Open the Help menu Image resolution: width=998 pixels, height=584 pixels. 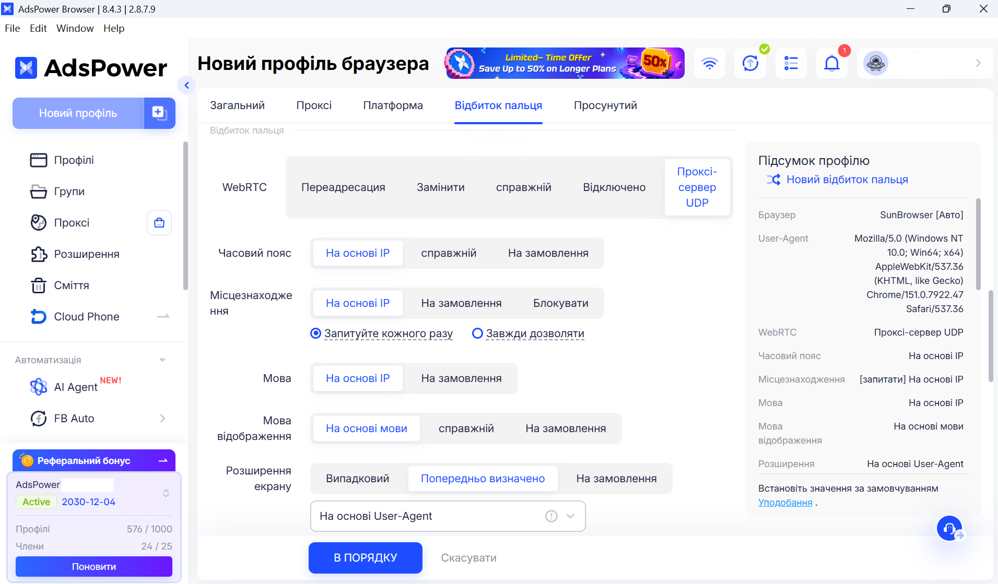coord(114,28)
